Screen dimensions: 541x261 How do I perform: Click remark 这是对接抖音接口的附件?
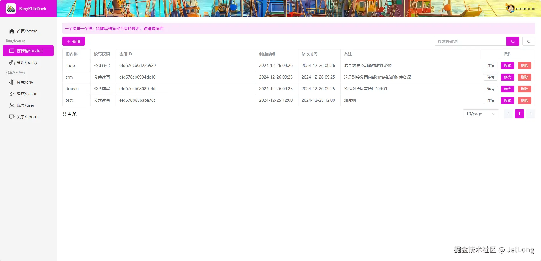366,89
